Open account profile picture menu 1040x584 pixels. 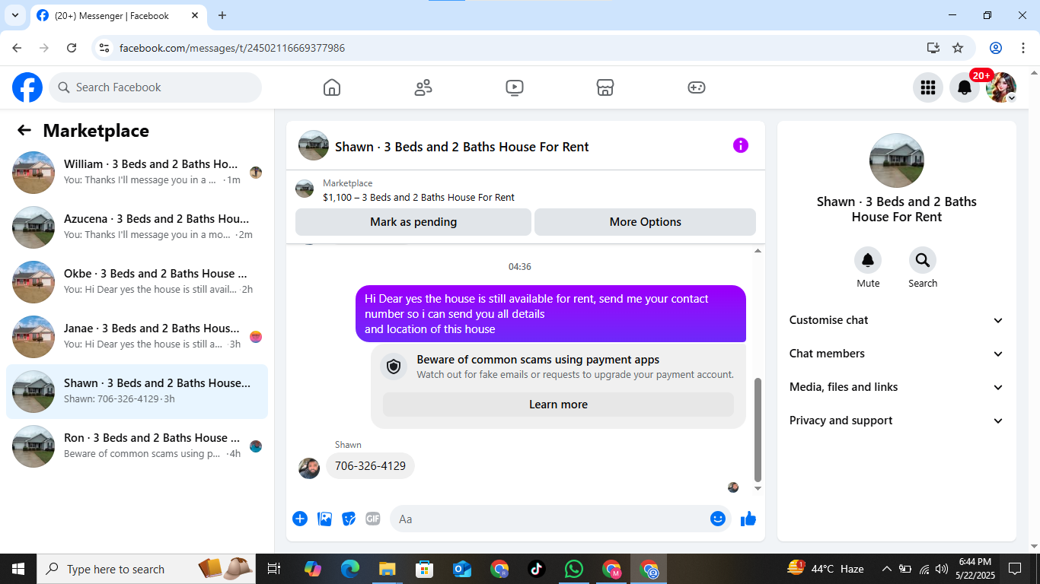coord(1001,87)
